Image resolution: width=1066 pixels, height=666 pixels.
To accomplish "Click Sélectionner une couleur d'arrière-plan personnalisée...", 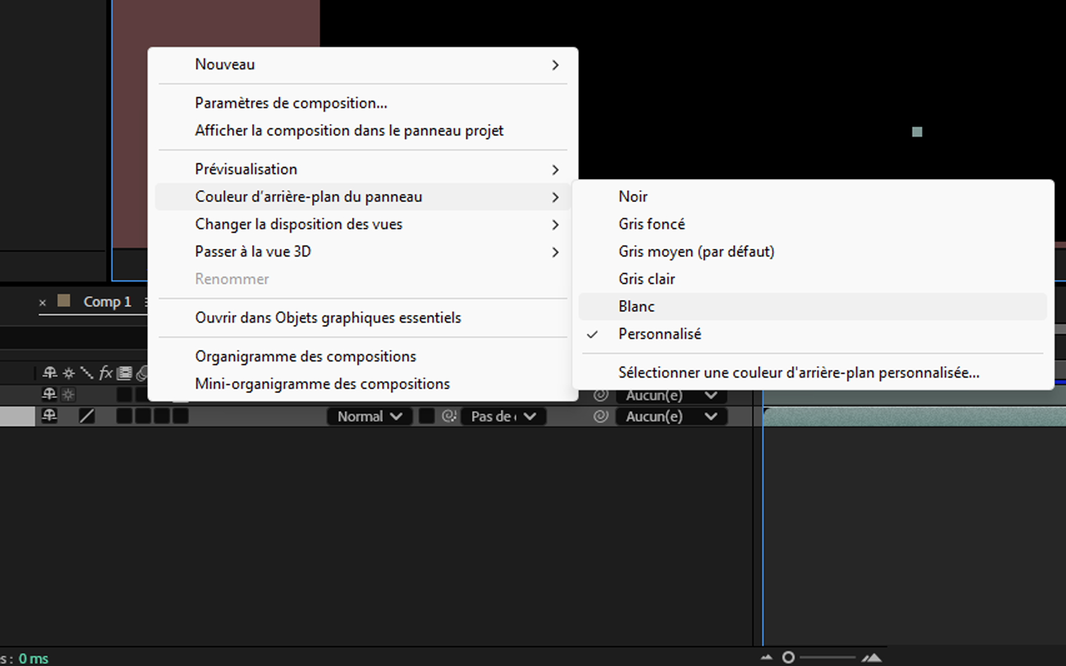I will (813, 373).
